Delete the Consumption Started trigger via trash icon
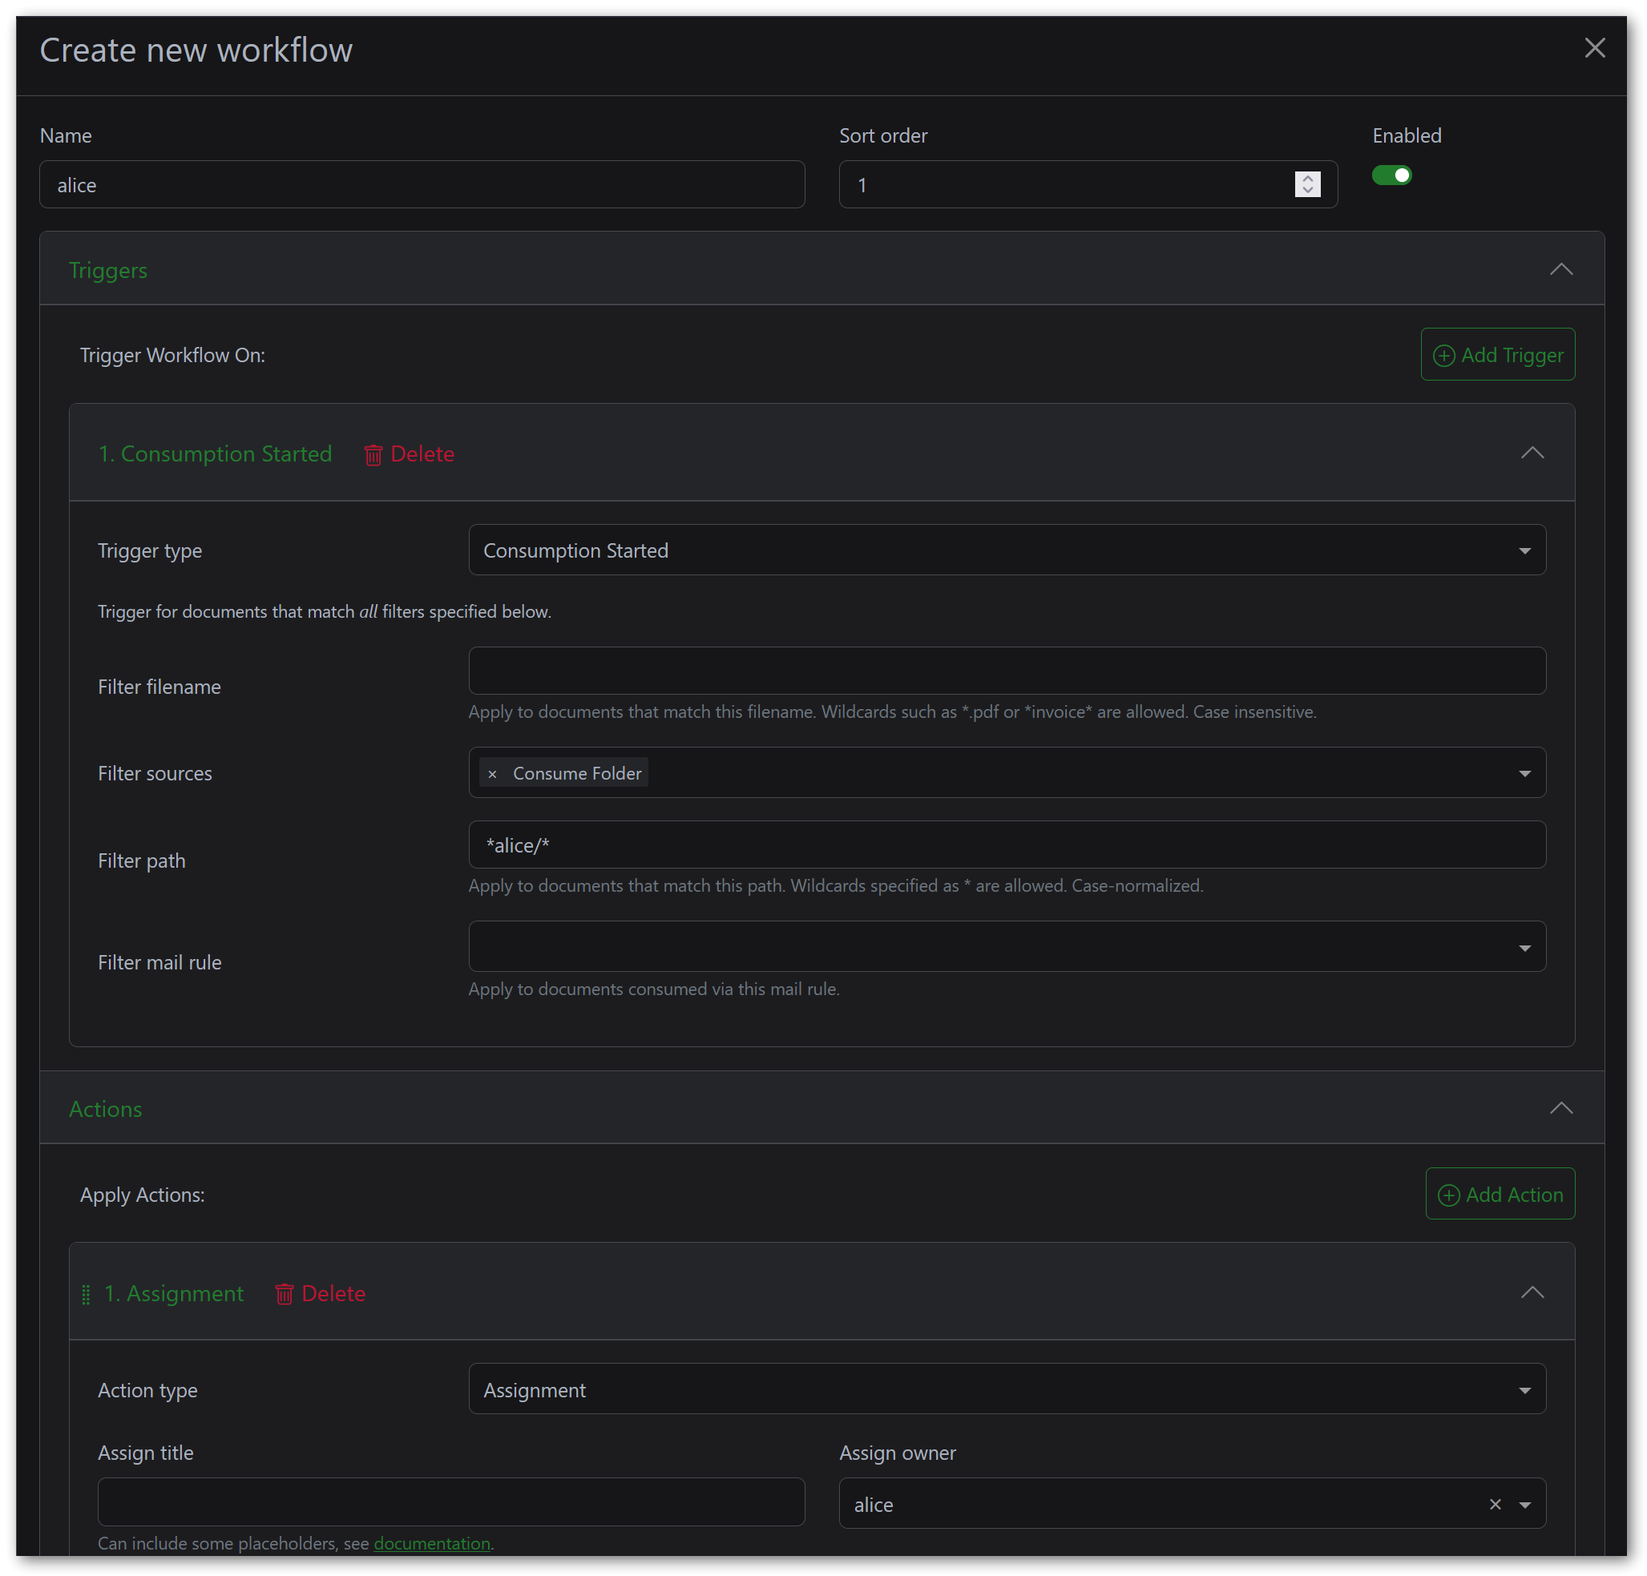The height and width of the screenshot is (1576, 1647). click(373, 453)
